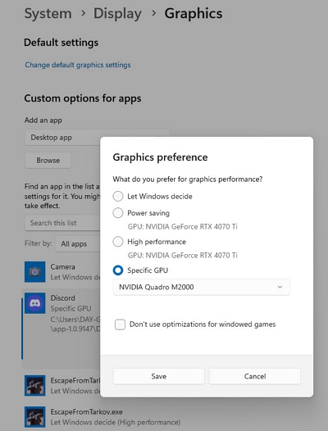Enable Don't use optimizations for windowed games
This screenshot has width=328, height=431.
pos(121,324)
